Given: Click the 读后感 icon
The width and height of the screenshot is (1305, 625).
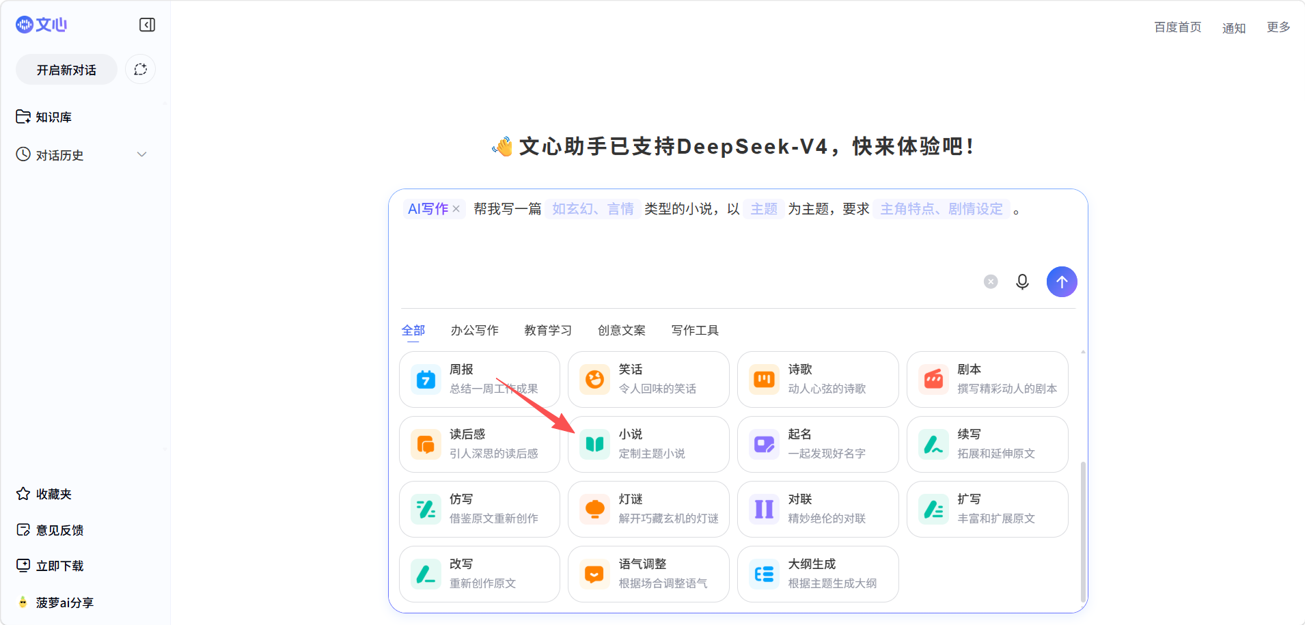Looking at the screenshot, I should (426, 444).
